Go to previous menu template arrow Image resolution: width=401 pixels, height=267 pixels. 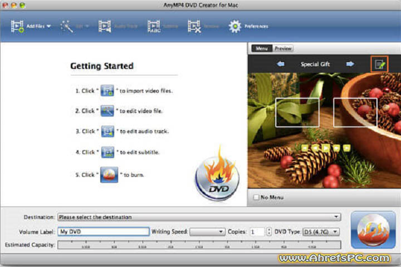coord(281,64)
